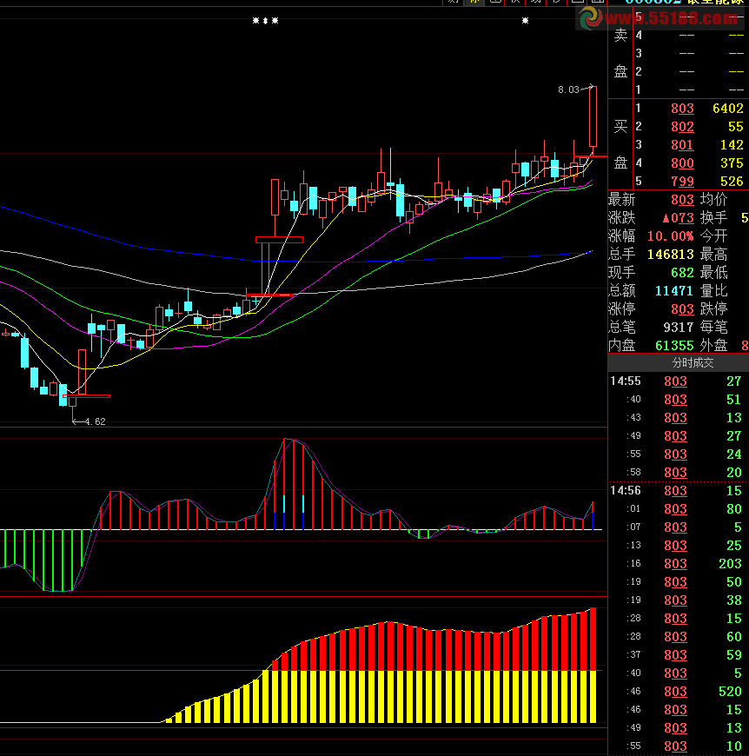Select the trade row with volume 520
749x756 pixels.
point(678,692)
